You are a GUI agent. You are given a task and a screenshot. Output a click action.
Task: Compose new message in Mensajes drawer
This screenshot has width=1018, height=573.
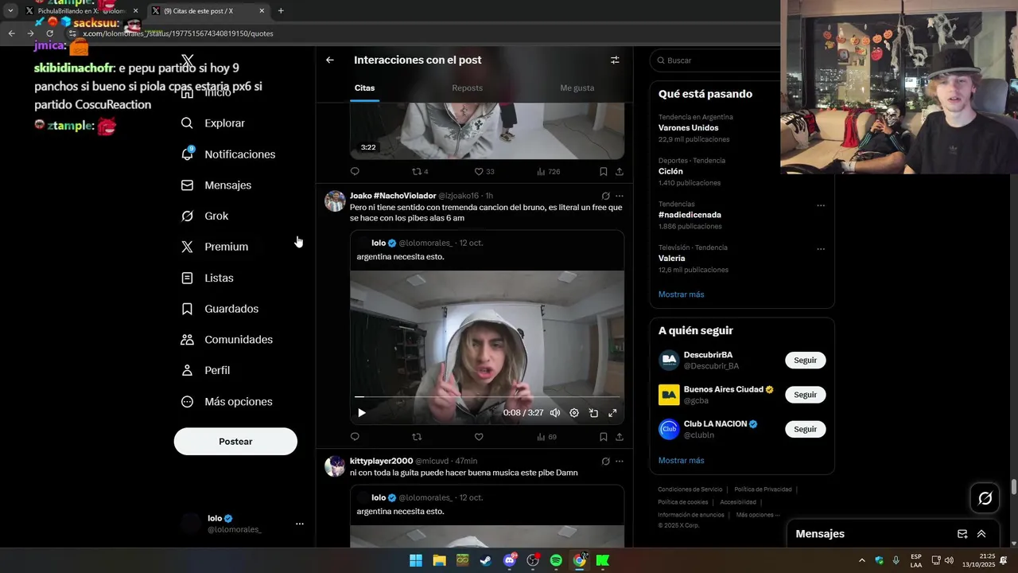pyautogui.click(x=962, y=534)
